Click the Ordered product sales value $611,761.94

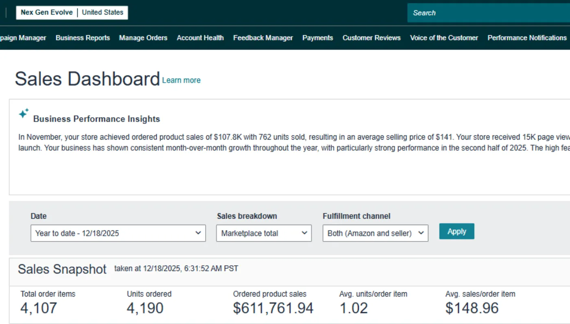[273, 308]
